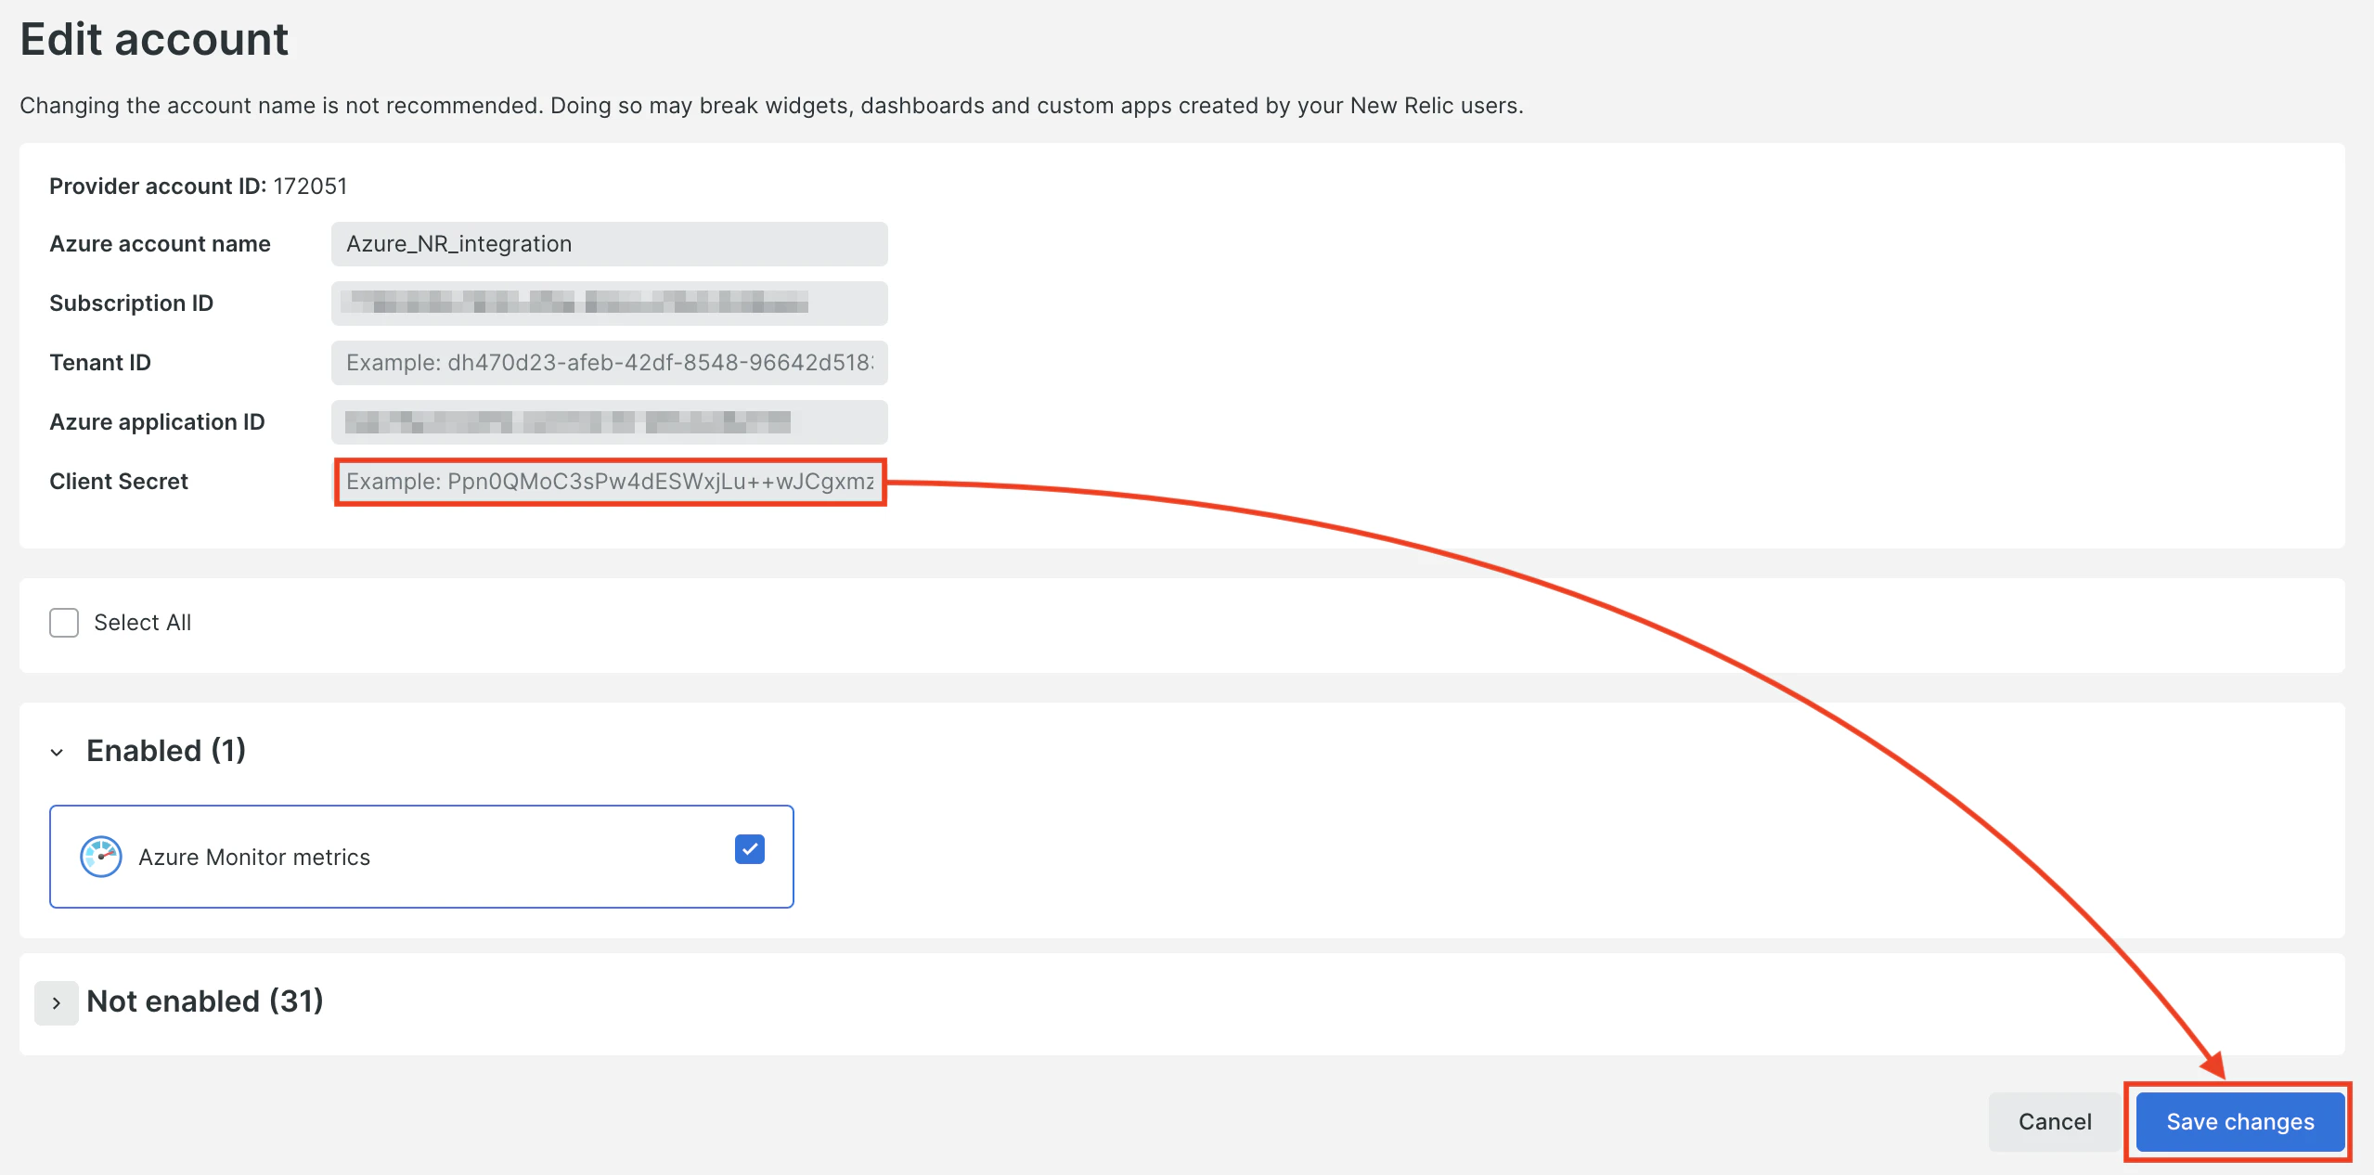Click the Client Secret label
The width and height of the screenshot is (2374, 1175).
pyautogui.click(x=119, y=482)
